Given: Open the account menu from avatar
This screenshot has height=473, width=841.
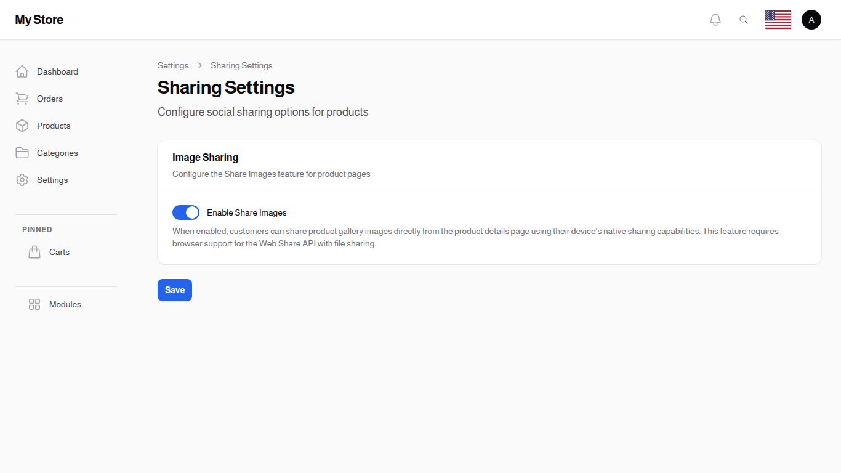Looking at the screenshot, I should (x=811, y=19).
